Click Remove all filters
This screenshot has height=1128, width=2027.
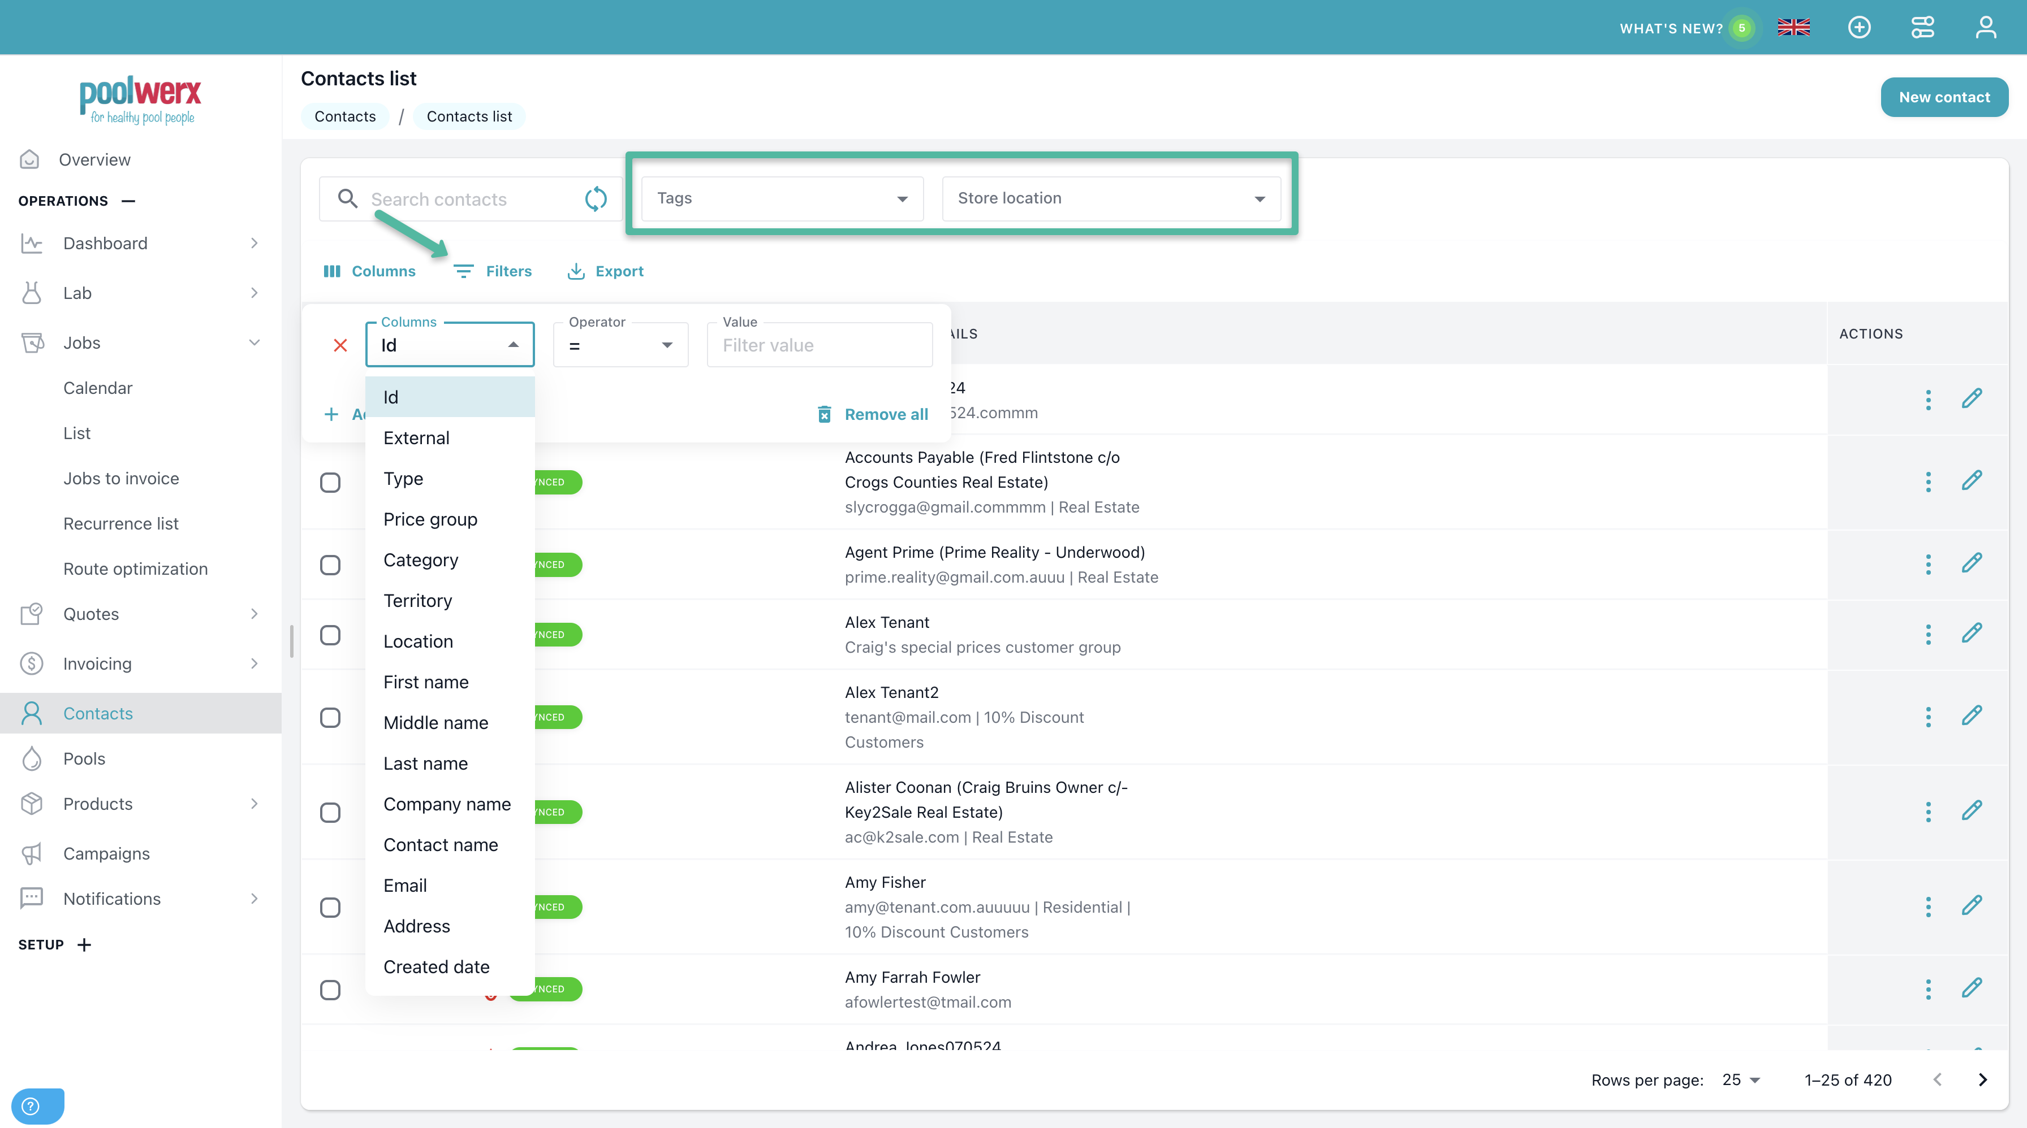pos(873,414)
